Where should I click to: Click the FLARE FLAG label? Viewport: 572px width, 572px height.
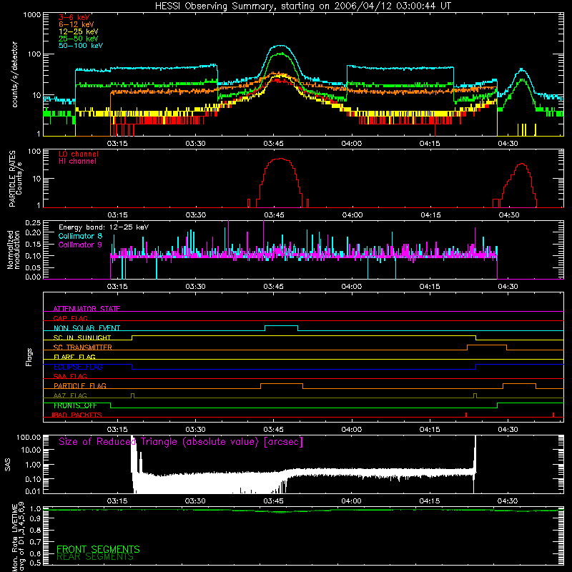(x=74, y=357)
